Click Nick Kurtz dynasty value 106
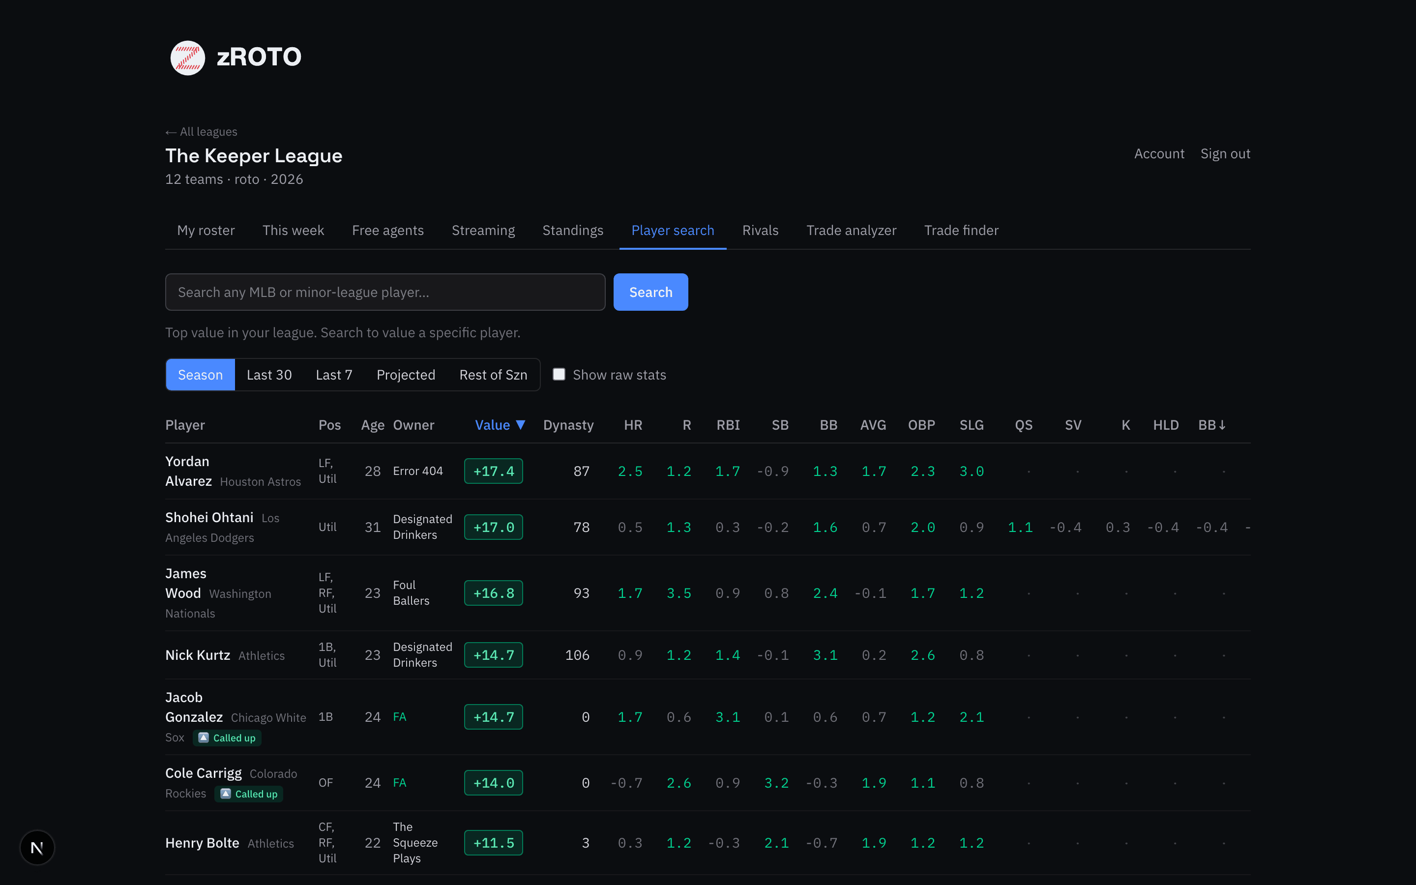1416x885 pixels. coord(578,655)
